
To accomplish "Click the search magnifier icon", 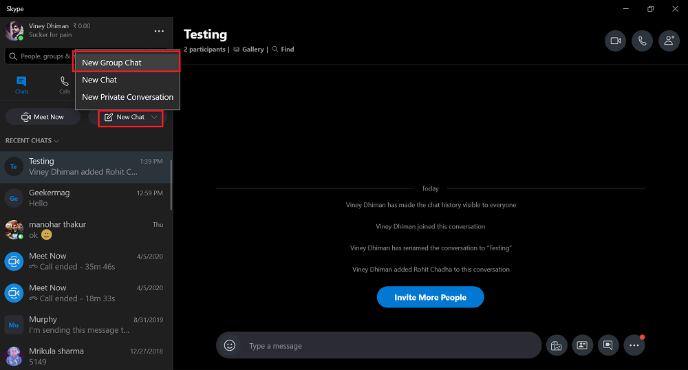I will click(x=12, y=56).
